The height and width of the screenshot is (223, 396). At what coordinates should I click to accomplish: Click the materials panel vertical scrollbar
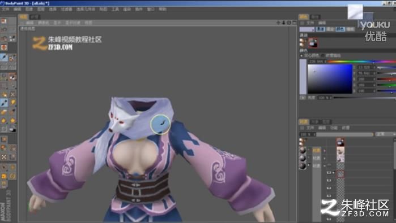(x=394, y=156)
